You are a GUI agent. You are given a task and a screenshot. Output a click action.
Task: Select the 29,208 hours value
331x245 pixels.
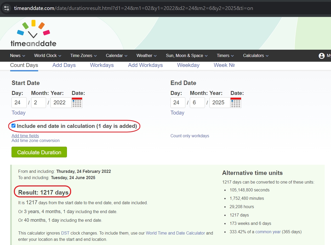pos(242,207)
